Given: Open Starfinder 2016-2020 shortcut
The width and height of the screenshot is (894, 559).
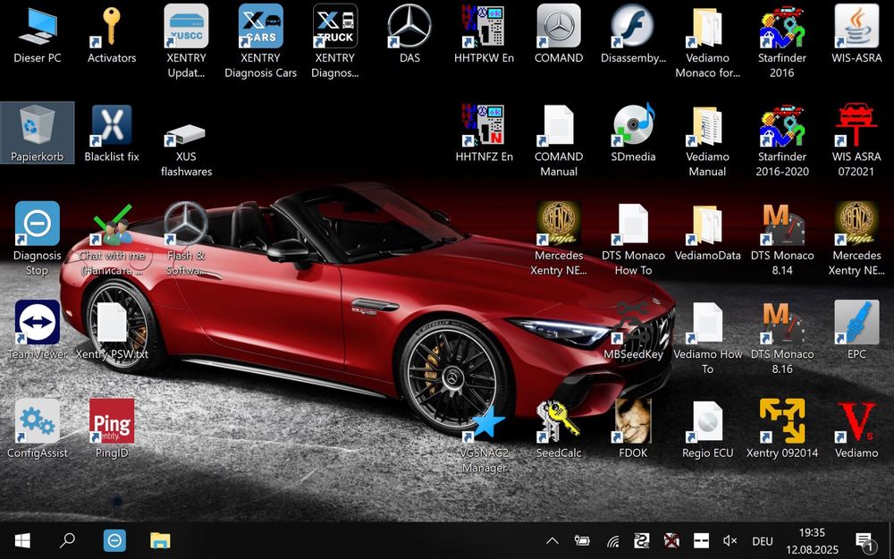Looking at the screenshot, I should click(782, 127).
